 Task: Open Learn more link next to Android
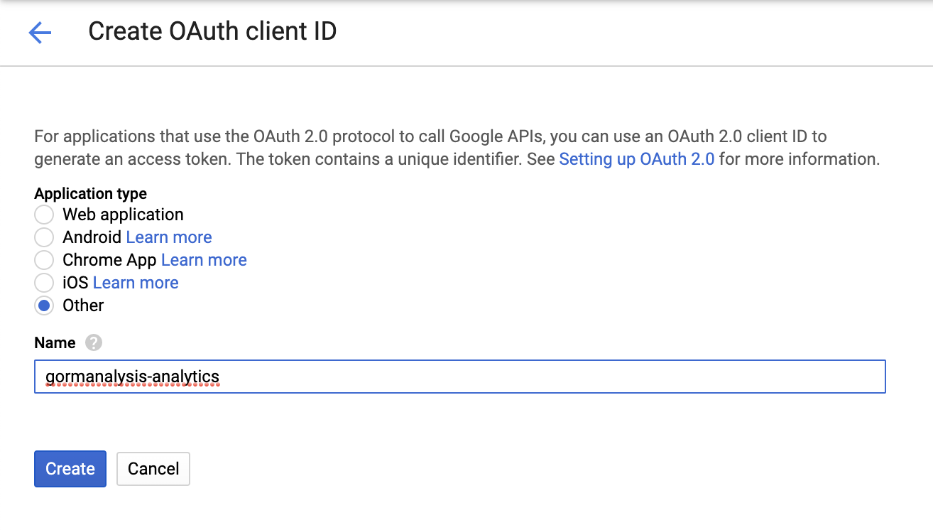coord(169,237)
